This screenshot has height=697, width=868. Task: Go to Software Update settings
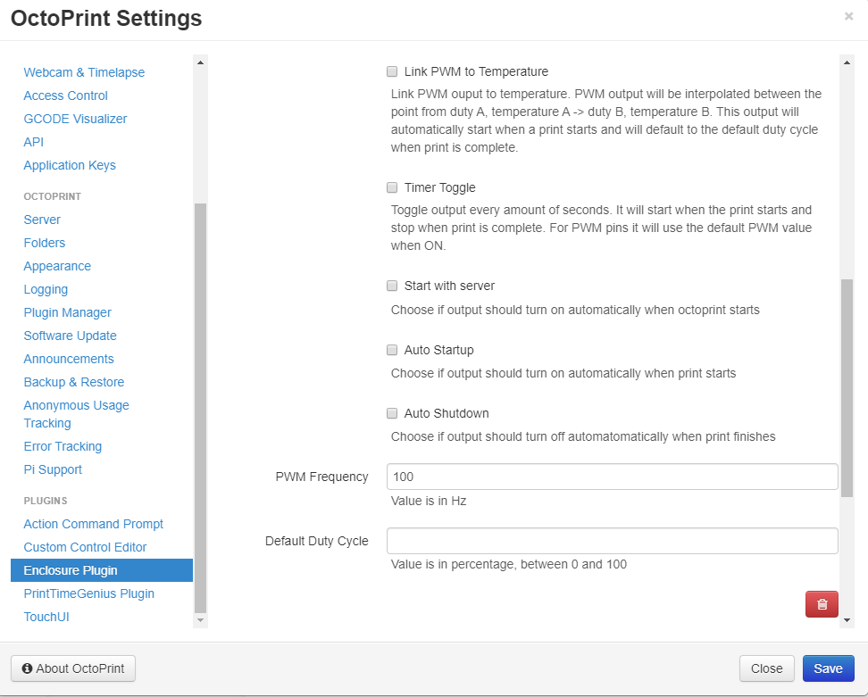[71, 336]
